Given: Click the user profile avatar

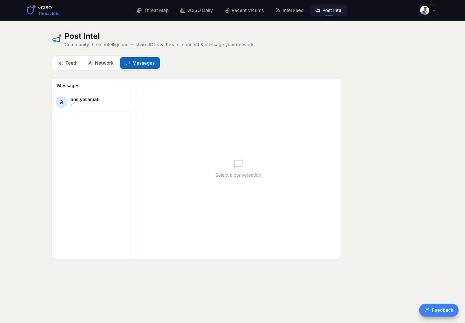Looking at the screenshot, I should pyautogui.click(x=425, y=10).
